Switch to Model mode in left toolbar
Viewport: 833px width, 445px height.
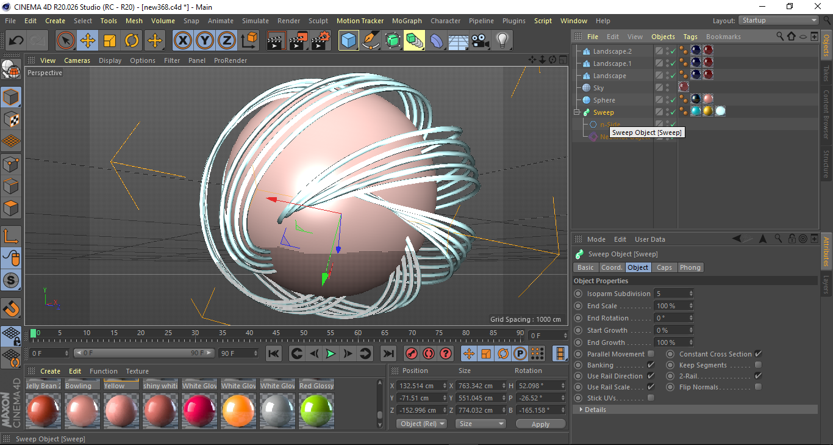pyautogui.click(x=11, y=98)
